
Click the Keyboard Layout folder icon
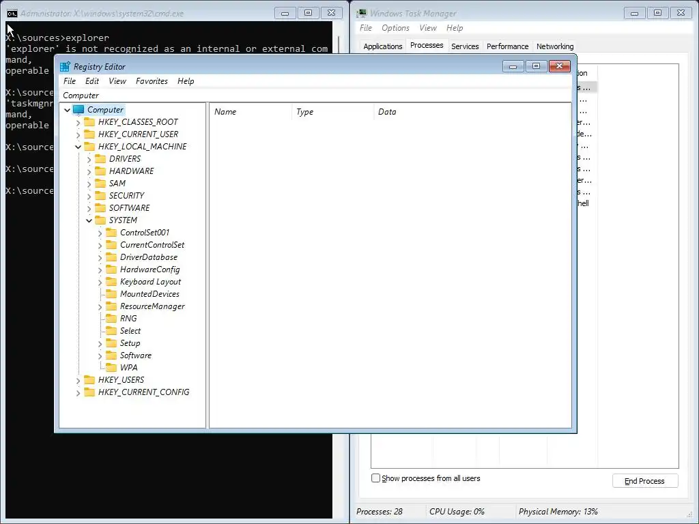tap(111, 282)
